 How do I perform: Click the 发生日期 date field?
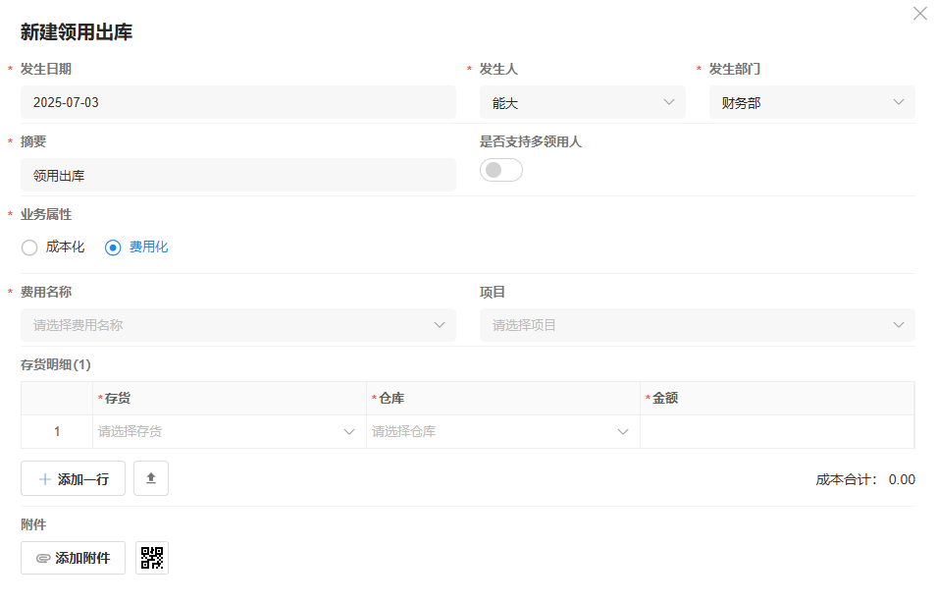coord(237,102)
